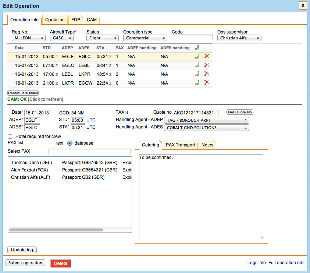This screenshot has height=273, width=310.
Task: Click green seat icon for LEBL-LKPR leg
Action: (x=197, y=74)
